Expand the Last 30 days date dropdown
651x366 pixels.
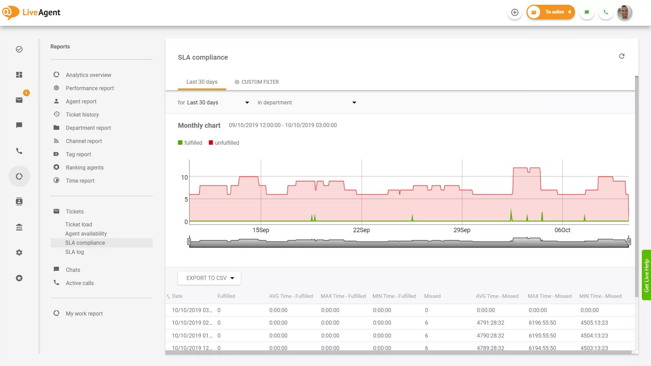pyautogui.click(x=214, y=103)
